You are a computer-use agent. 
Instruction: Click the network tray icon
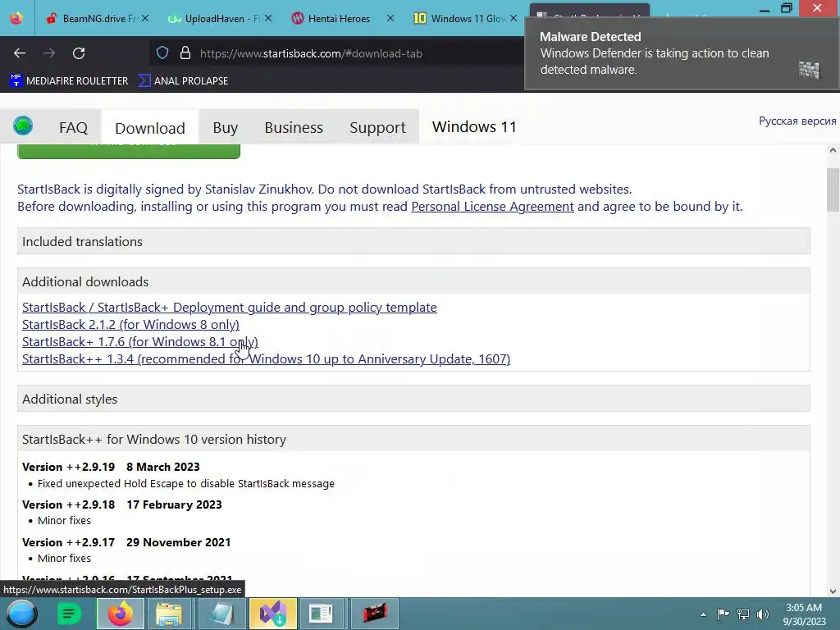pos(743,614)
